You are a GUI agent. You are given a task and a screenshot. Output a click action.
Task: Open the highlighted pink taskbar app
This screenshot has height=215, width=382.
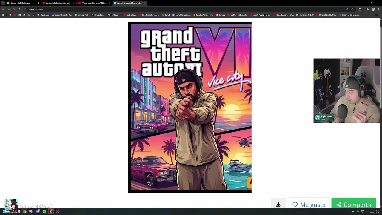[51, 211]
